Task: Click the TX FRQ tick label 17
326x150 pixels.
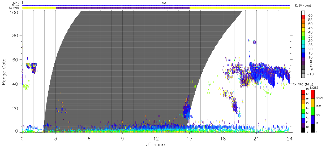Action: [308, 94]
